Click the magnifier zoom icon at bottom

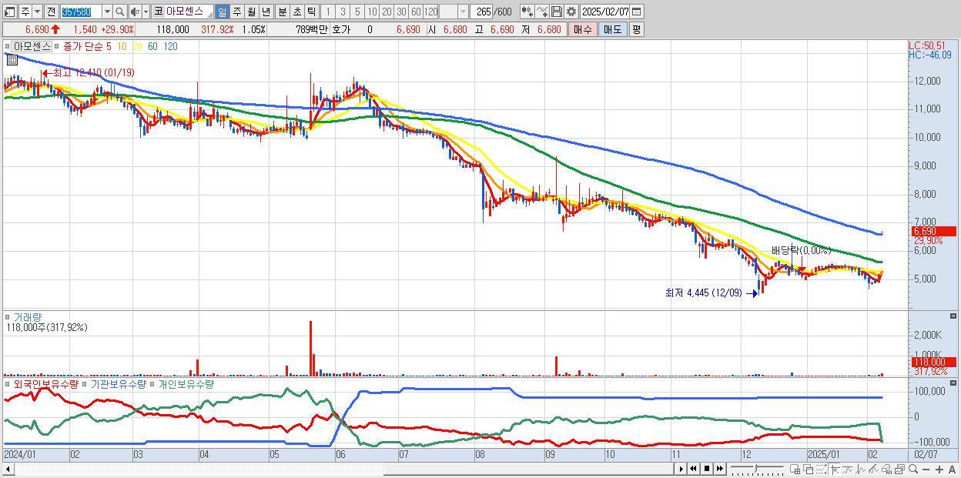click(913, 470)
